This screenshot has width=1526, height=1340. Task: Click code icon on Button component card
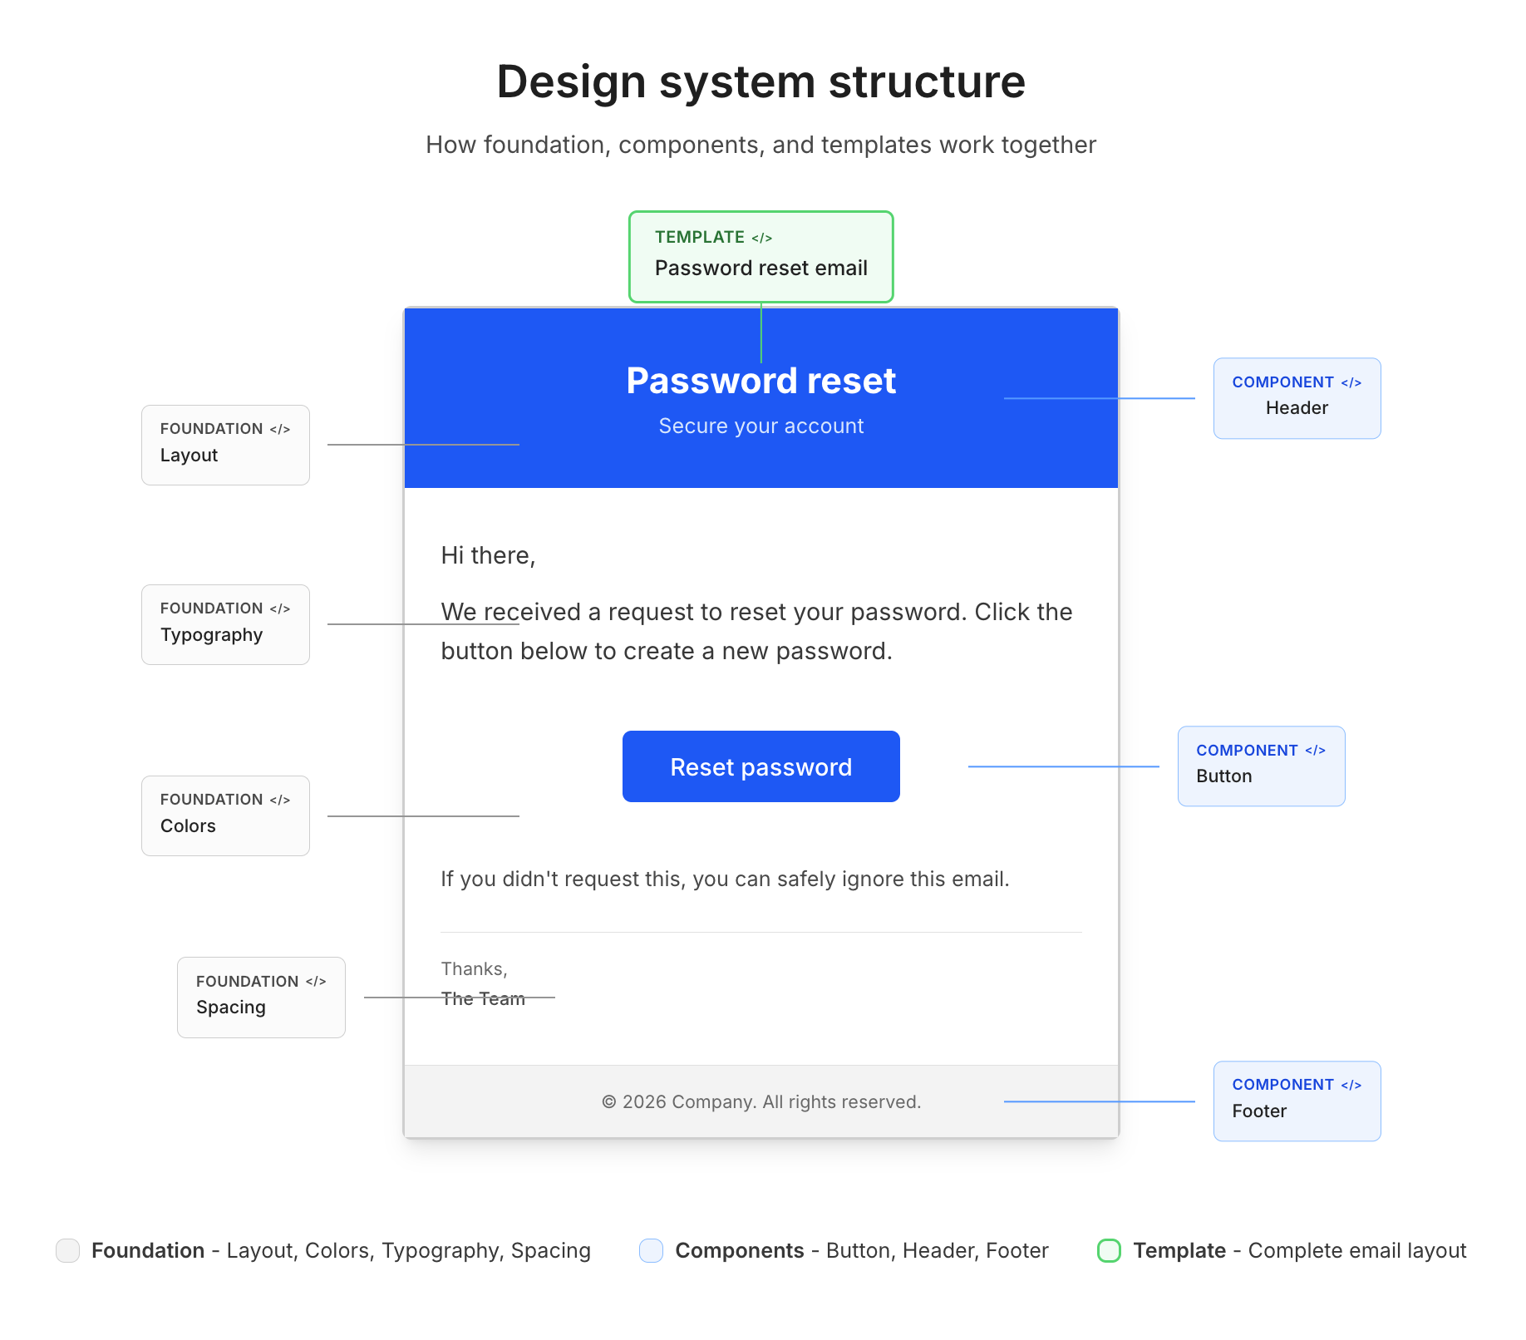tap(1315, 751)
